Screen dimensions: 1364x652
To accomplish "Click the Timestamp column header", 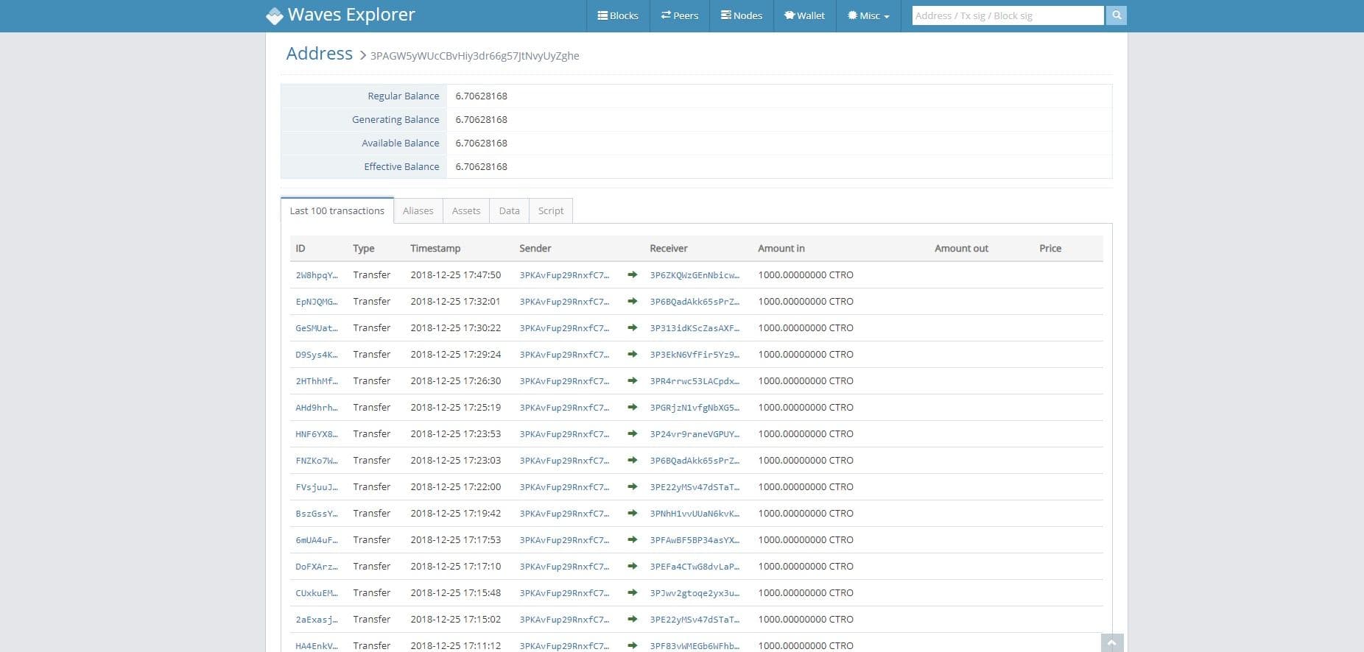I will coord(435,249).
